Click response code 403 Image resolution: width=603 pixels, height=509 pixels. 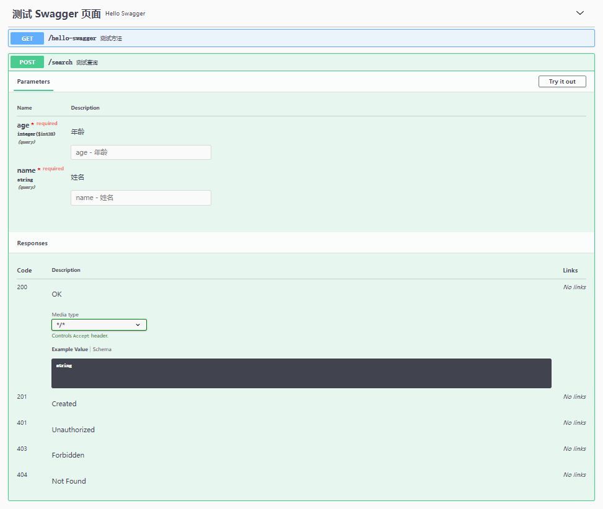point(22,449)
